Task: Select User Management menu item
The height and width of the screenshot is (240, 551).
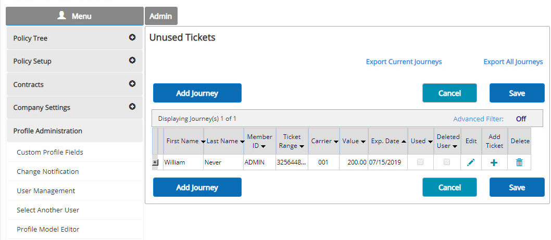Action: (46, 191)
